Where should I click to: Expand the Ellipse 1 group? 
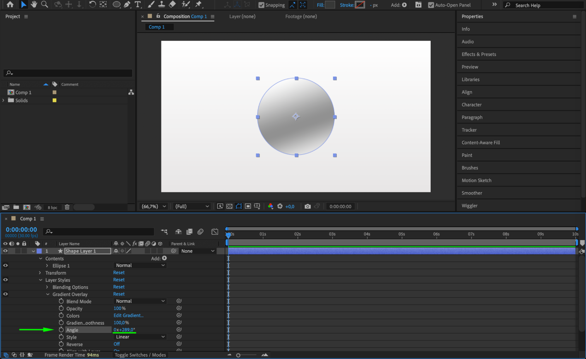(x=47, y=266)
